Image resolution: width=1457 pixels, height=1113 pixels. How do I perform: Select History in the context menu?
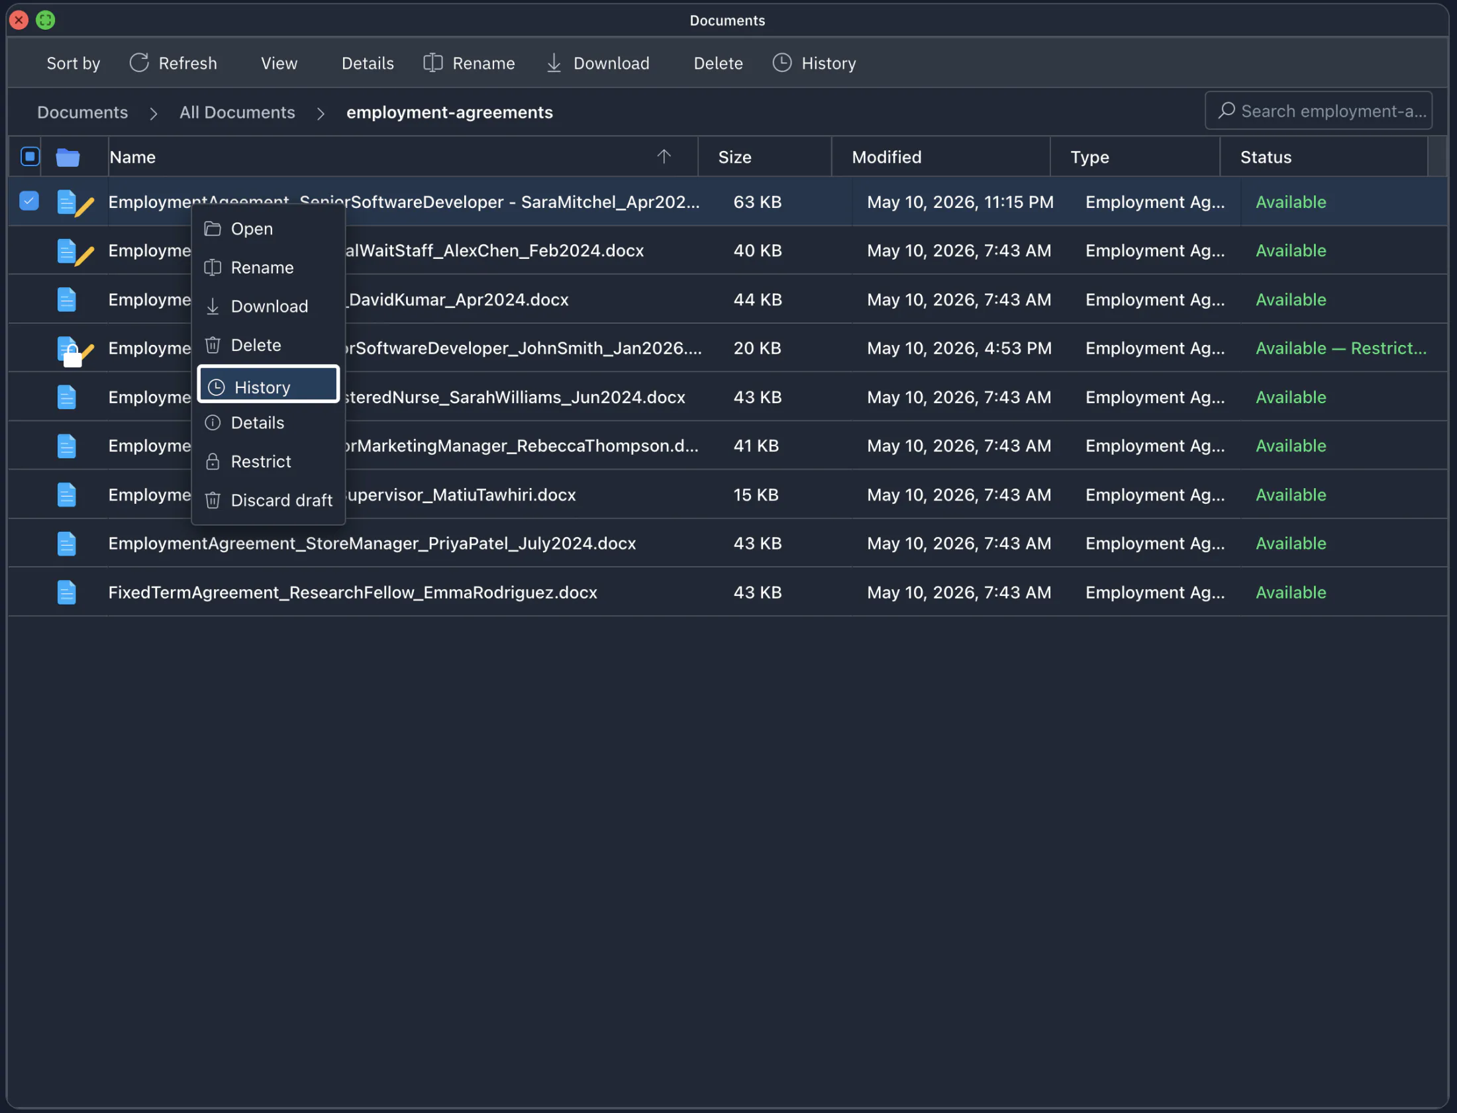click(x=268, y=384)
